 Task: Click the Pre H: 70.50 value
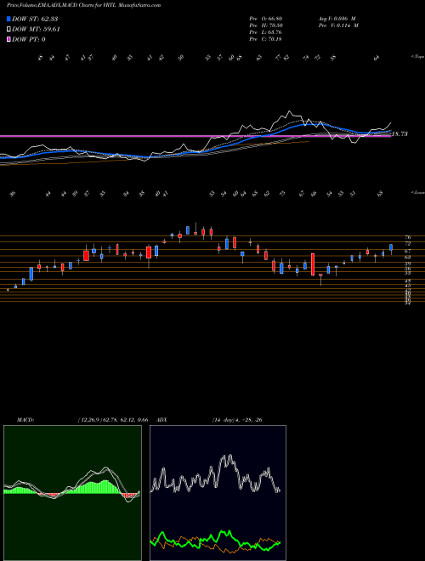[266, 25]
